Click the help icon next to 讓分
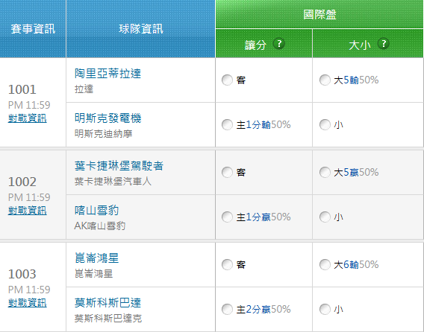Image resolution: width=424 pixels, height=332 pixels. (x=279, y=43)
